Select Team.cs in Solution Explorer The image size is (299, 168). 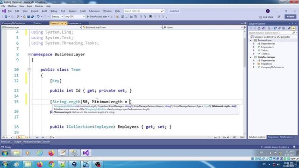tap(265, 54)
